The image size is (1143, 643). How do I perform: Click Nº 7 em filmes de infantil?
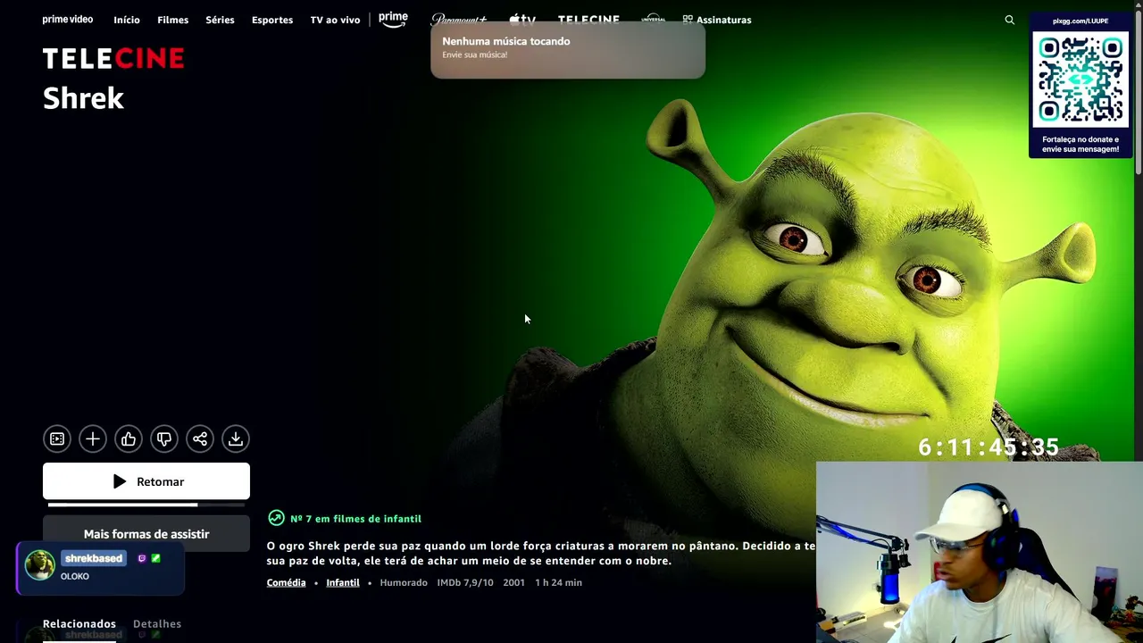[355, 519]
